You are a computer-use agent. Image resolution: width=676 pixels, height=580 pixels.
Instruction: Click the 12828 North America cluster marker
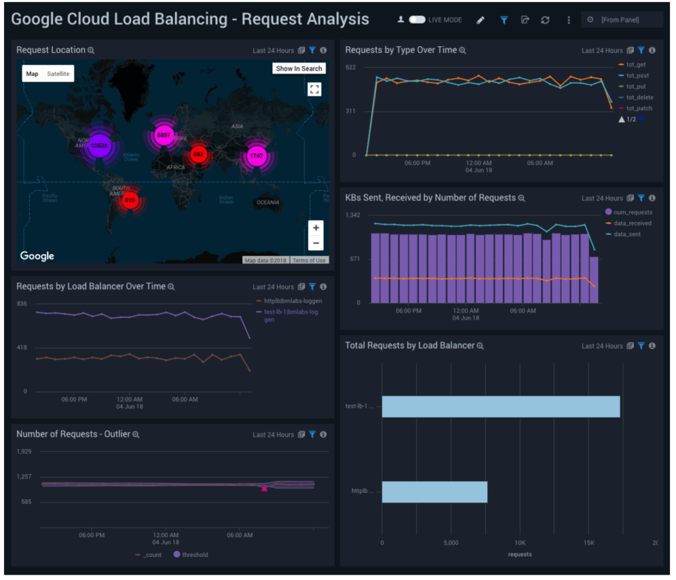click(x=100, y=145)
